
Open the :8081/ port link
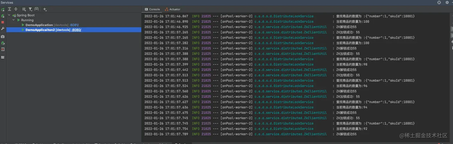tap(74, 25)
